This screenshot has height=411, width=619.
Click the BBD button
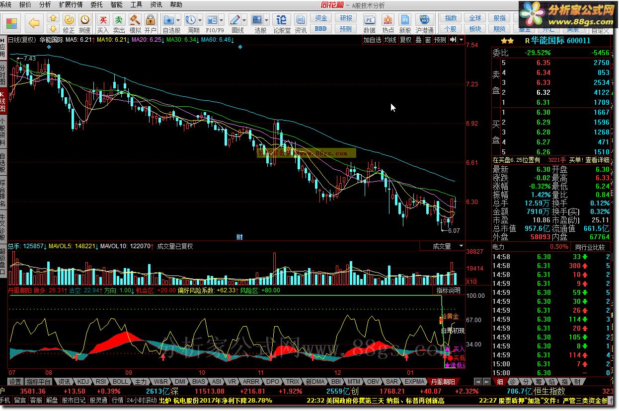click(x=321, y=29)
